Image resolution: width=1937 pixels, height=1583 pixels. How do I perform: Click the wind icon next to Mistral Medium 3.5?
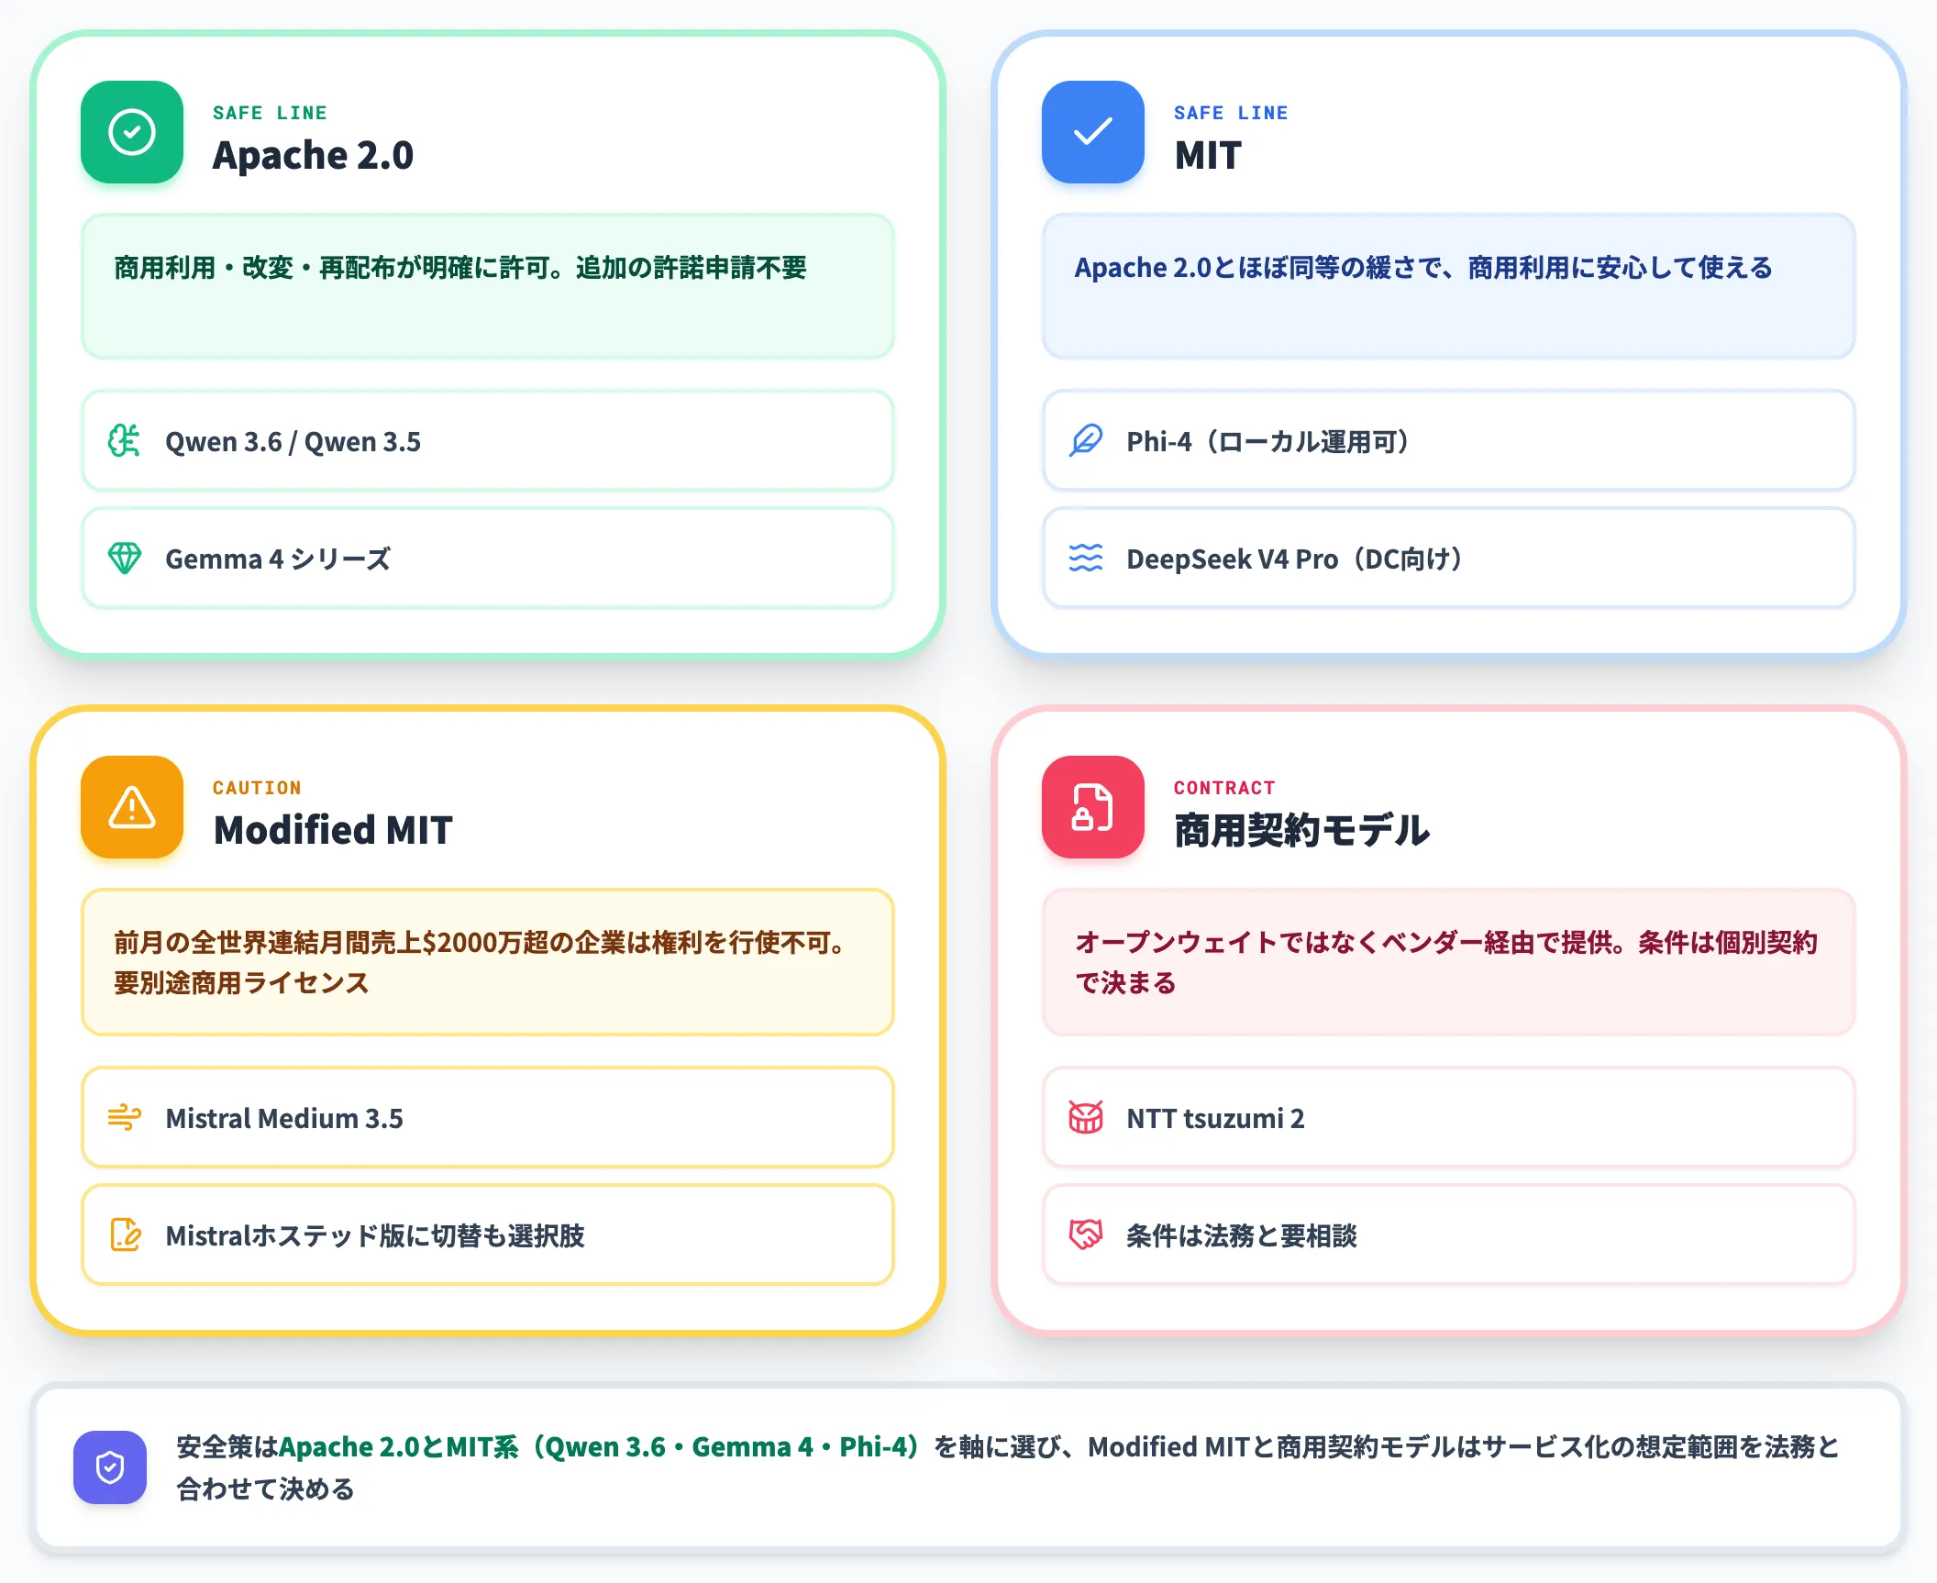[125, 1118]
